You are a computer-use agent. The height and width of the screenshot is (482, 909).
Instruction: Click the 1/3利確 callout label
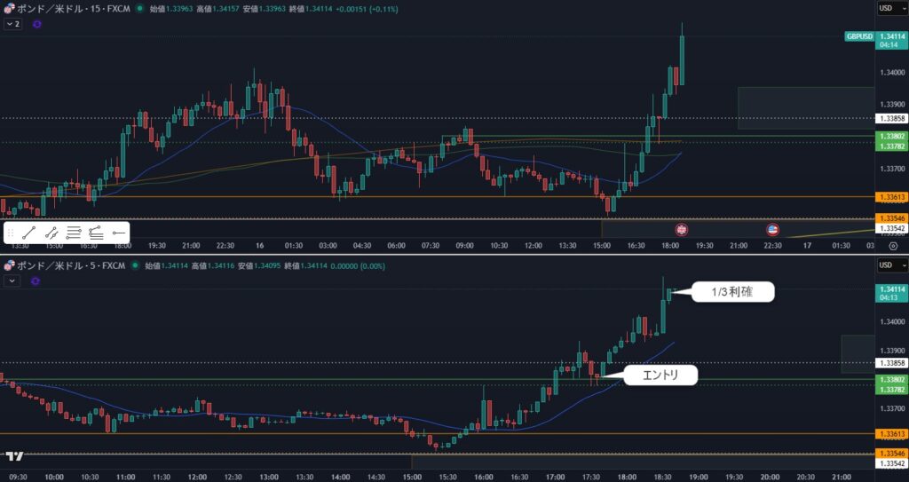tap(732, 291)
